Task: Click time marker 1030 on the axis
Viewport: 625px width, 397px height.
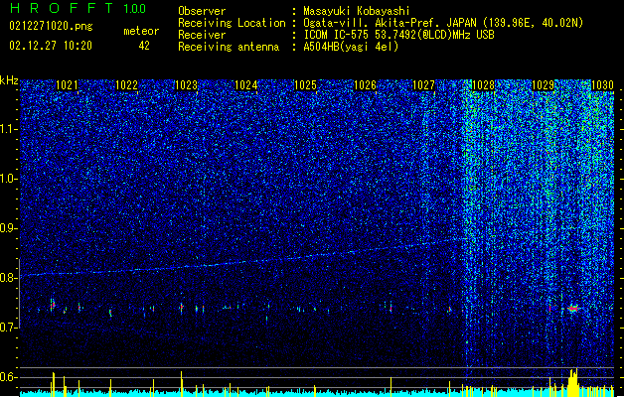Action: pos(602,85)
